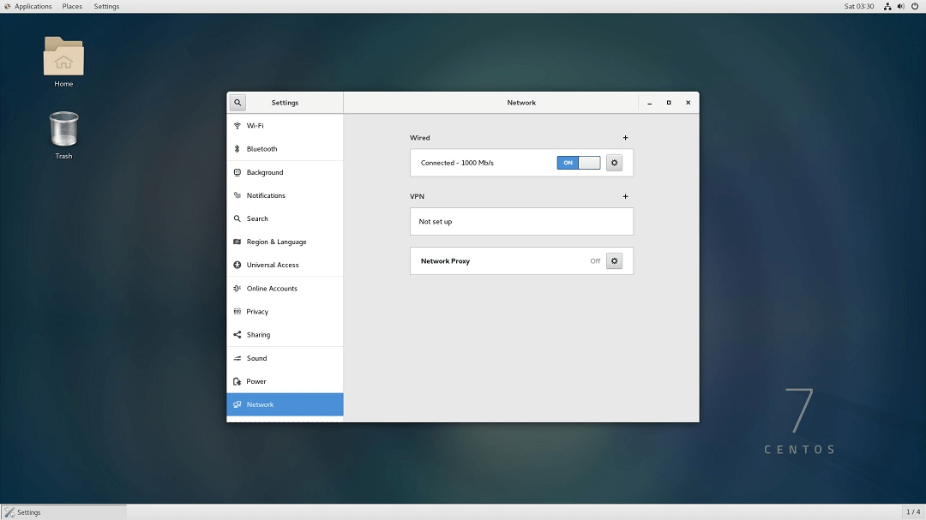Click the Region & Language label text
Screen dimensions: 926x520
(x=276, y=242)
